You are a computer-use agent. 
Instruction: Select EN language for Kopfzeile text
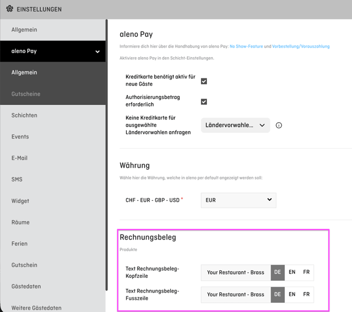[292, 273]
